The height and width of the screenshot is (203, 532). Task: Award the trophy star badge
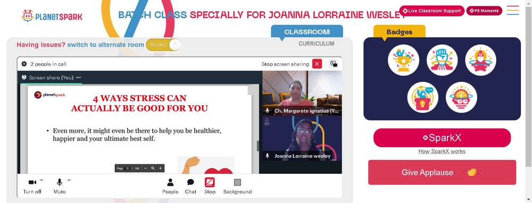click(403, 61)
